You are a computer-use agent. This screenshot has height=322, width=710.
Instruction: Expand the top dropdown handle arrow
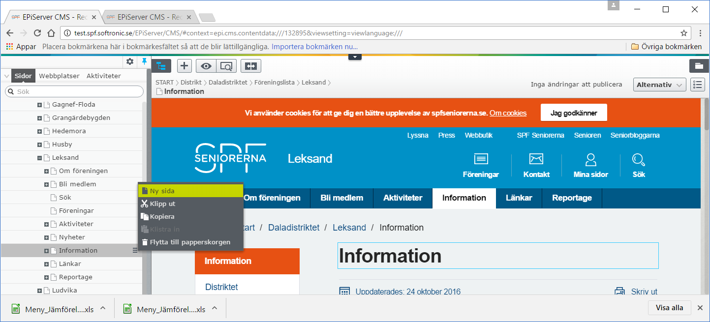[355, 57]
